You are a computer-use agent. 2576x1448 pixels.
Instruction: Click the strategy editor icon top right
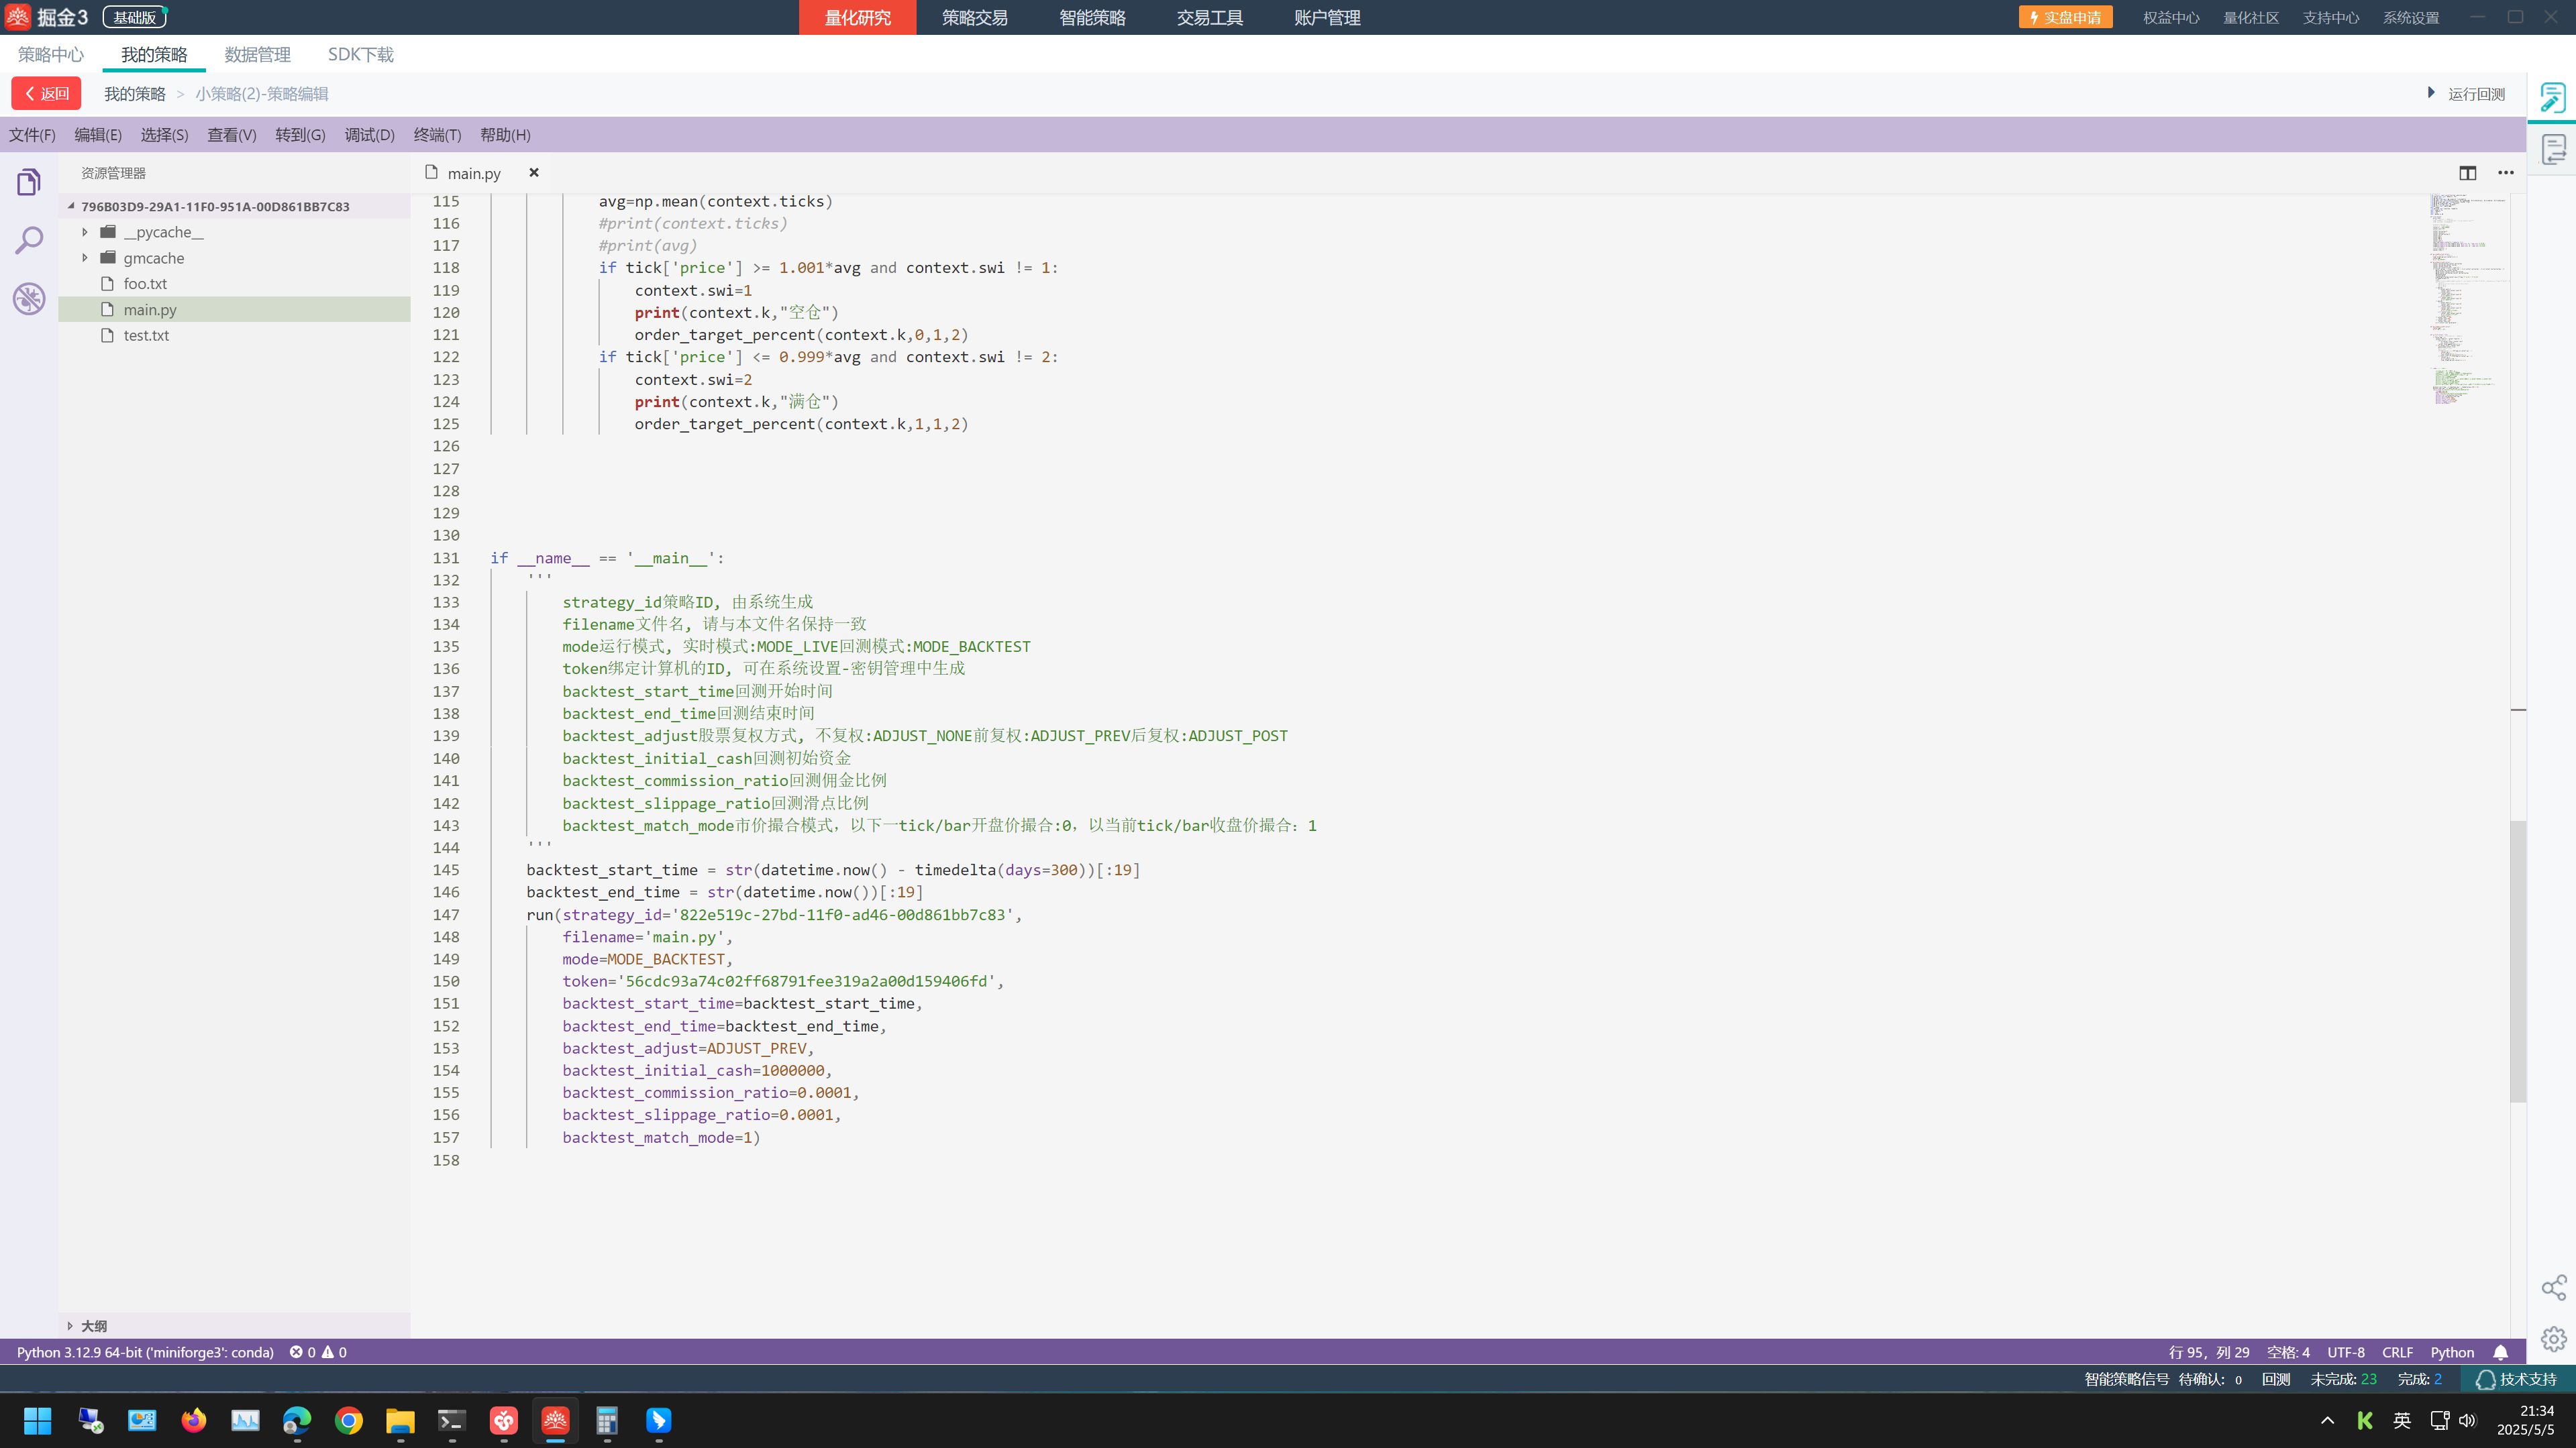click(x=2552, y=97)
